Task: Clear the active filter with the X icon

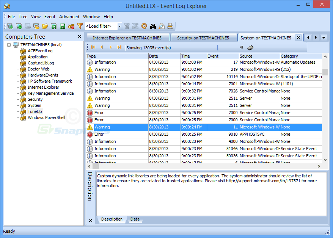Action: (x=127, y=26)
